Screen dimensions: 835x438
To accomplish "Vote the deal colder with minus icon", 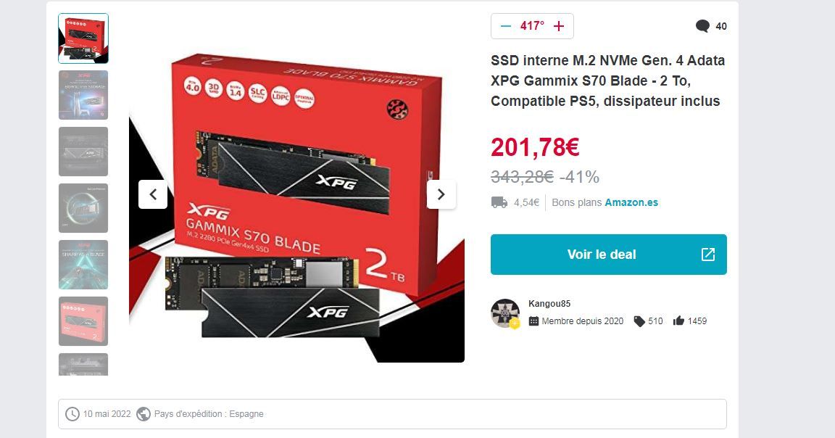I will [x=506, y=26].
